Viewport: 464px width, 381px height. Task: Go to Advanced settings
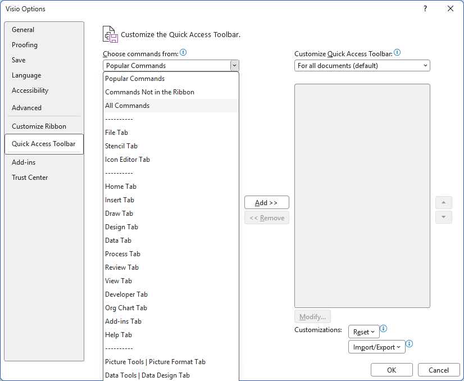coord(44,108)
